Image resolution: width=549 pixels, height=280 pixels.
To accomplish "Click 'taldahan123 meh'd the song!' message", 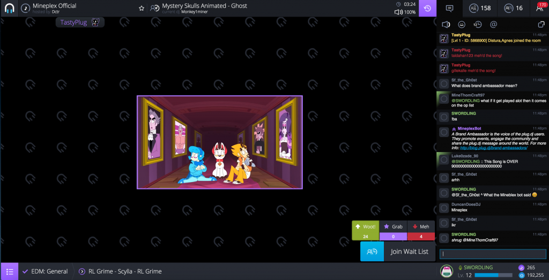I will tap(477, 56).
